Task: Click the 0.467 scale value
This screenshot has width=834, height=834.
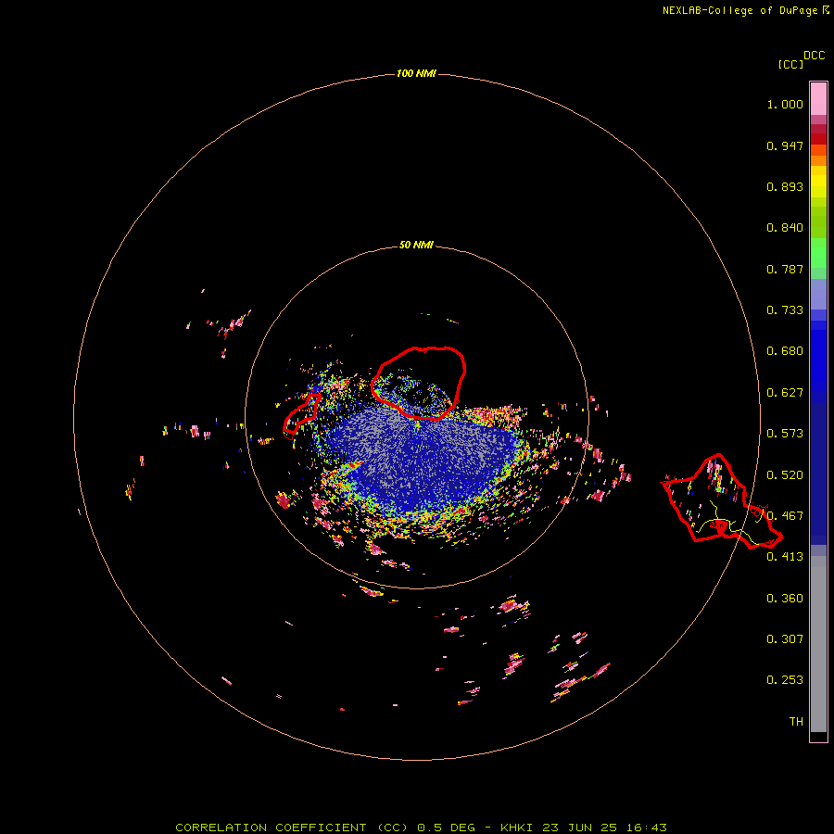Action: point(785,516)
